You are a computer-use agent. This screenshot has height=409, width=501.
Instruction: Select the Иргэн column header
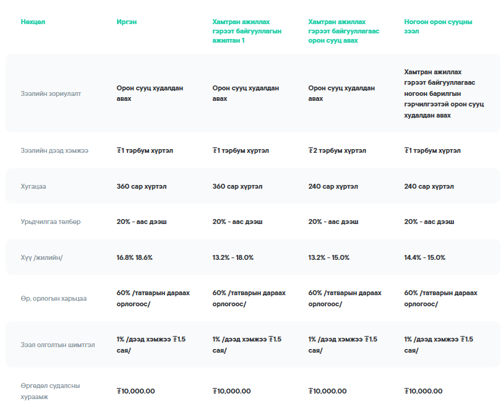(x=127, y=22)
